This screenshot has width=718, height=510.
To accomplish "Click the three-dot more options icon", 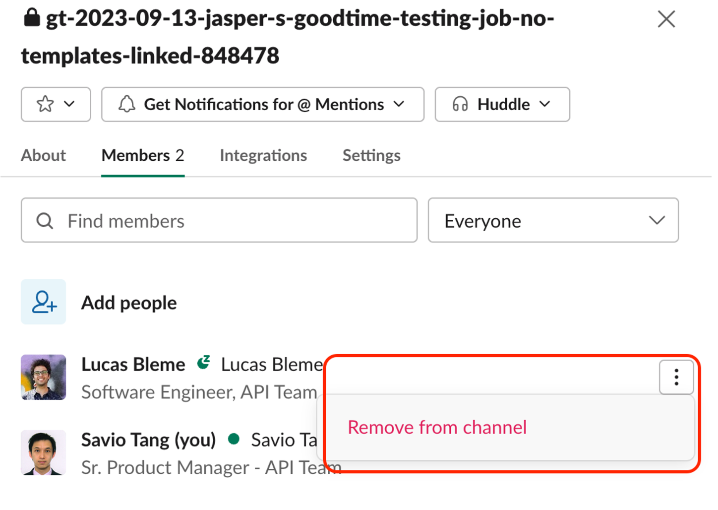I will pyautogui.click(x=676, y=378).
